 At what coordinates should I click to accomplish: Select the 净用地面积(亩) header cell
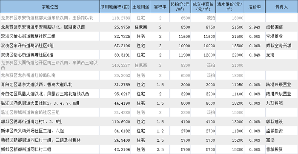coord(115,7)
